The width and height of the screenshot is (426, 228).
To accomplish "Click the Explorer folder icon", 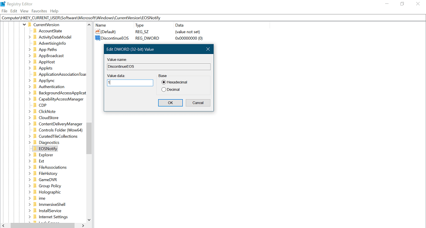I will pos(35,155).
